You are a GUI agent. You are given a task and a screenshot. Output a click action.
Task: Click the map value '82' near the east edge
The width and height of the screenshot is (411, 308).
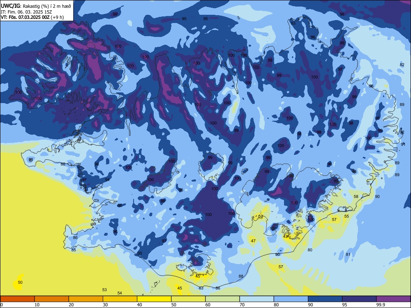[x=402, y=65]
